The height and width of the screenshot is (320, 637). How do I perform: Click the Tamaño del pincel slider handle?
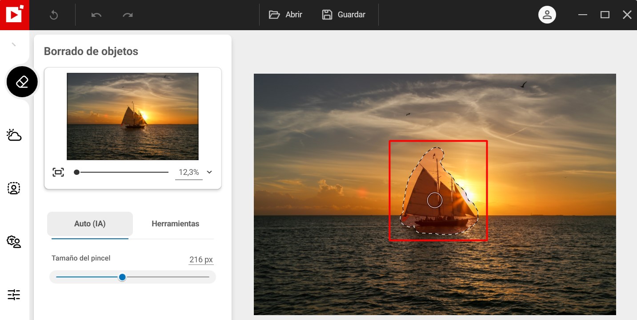[122, 277]
